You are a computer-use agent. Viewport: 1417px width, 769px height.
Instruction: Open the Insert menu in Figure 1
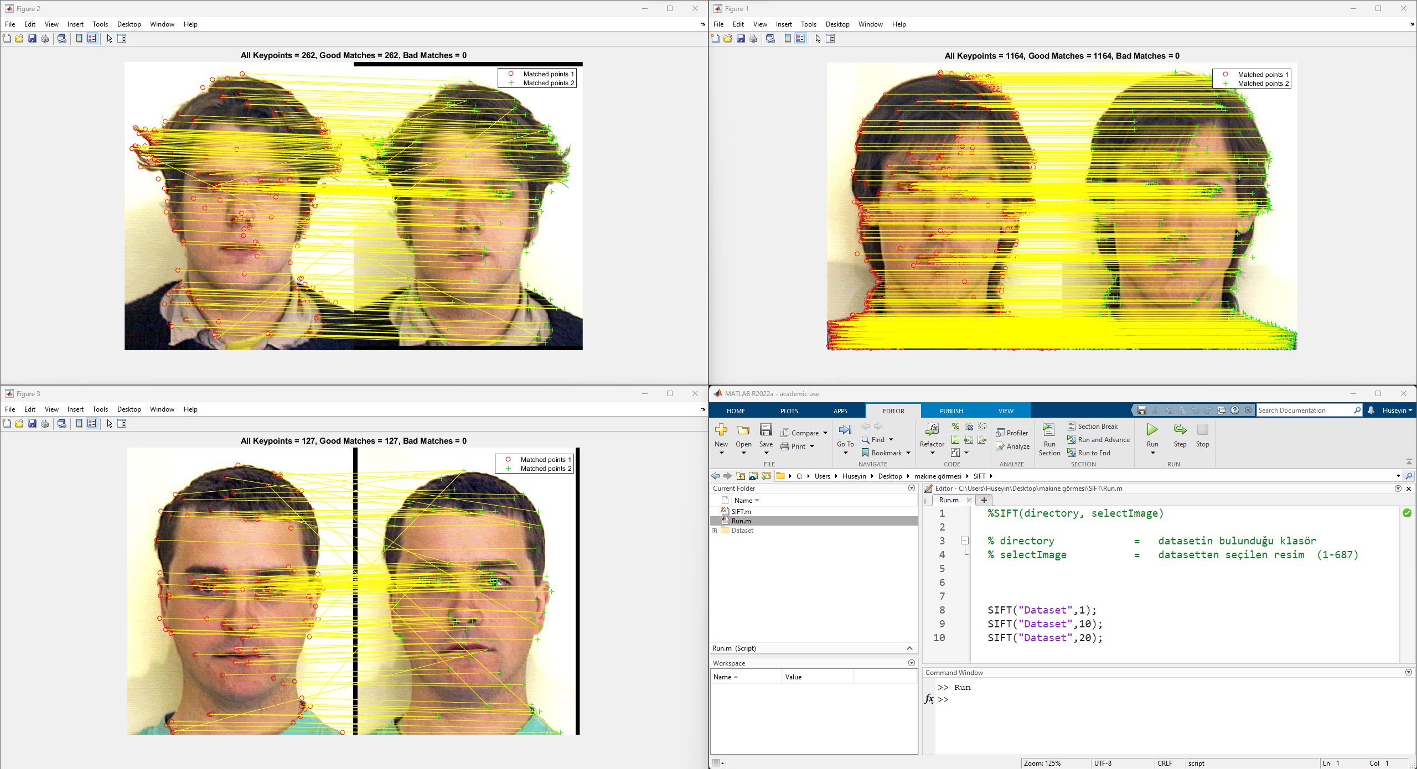coord(784,24)
